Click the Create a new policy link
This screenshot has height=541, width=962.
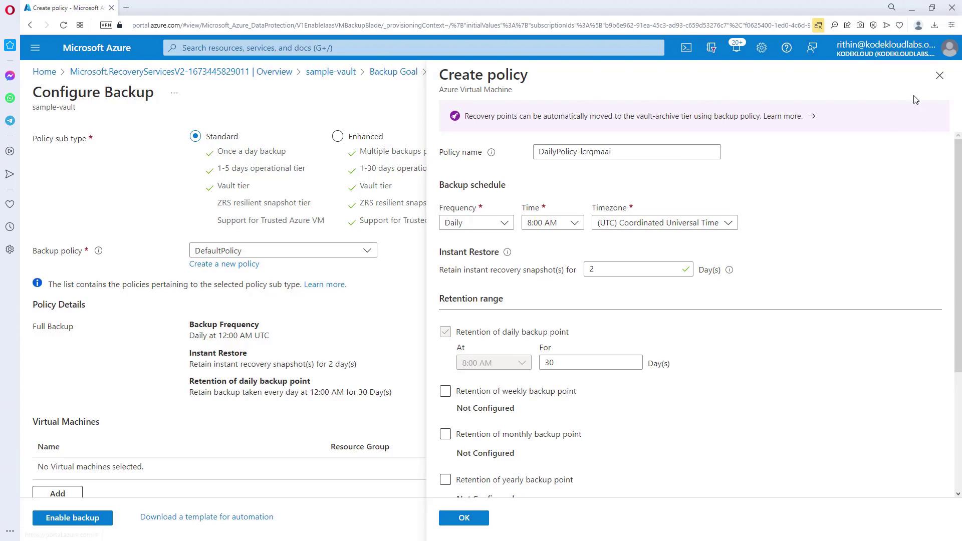tap(224, 264)
